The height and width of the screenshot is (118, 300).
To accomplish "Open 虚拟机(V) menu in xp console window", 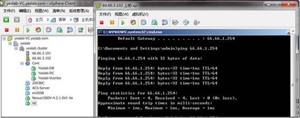I will pyautogui.click(x=140, y=14).
